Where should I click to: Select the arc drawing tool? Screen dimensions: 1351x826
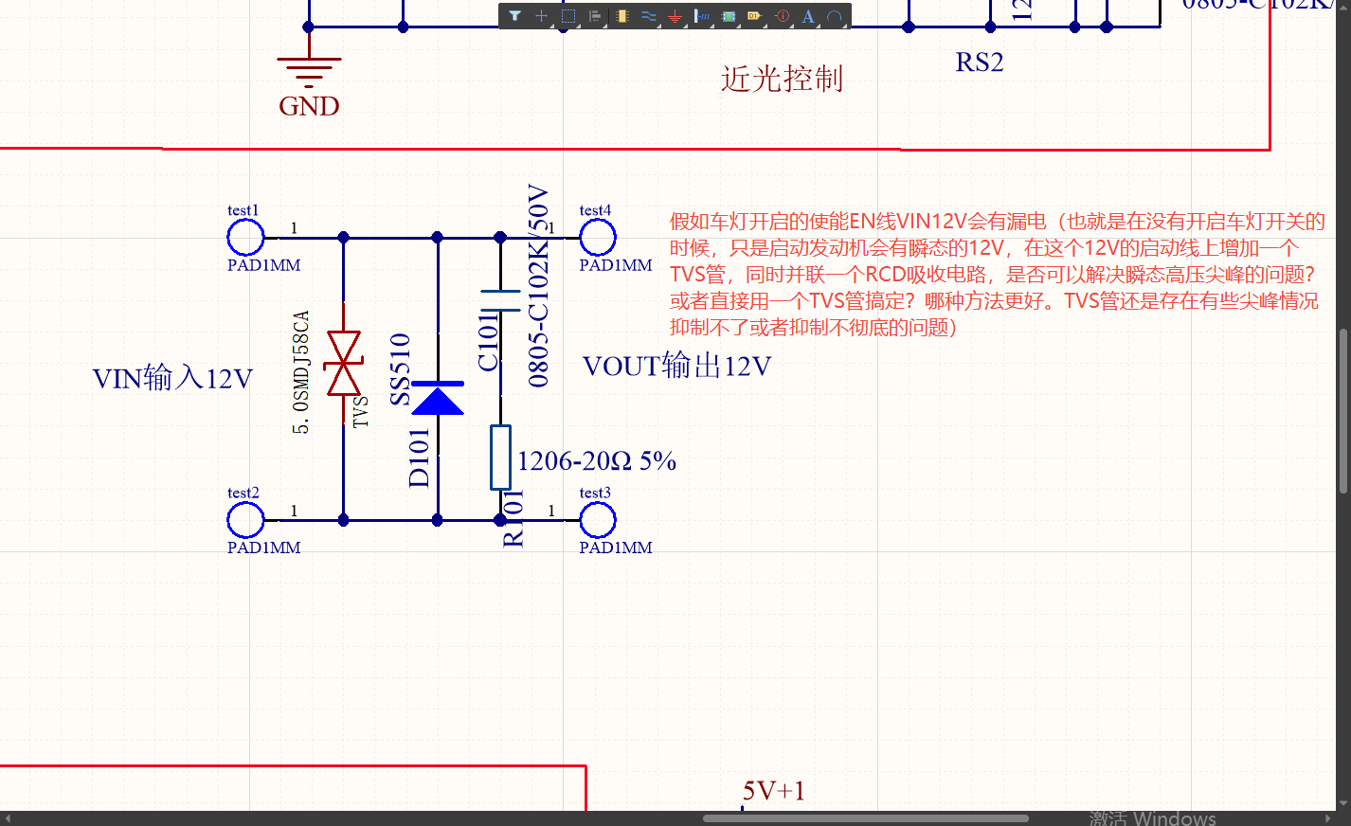coord(834,16)
